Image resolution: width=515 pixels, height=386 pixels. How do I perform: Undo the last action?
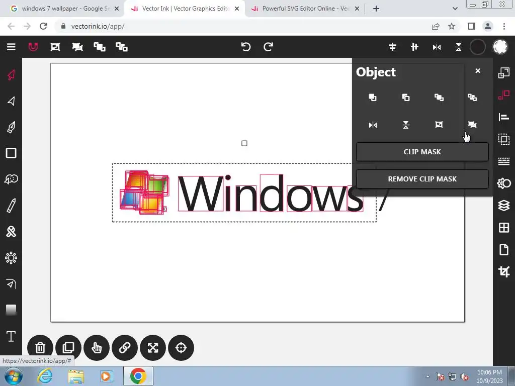point(246,47)
